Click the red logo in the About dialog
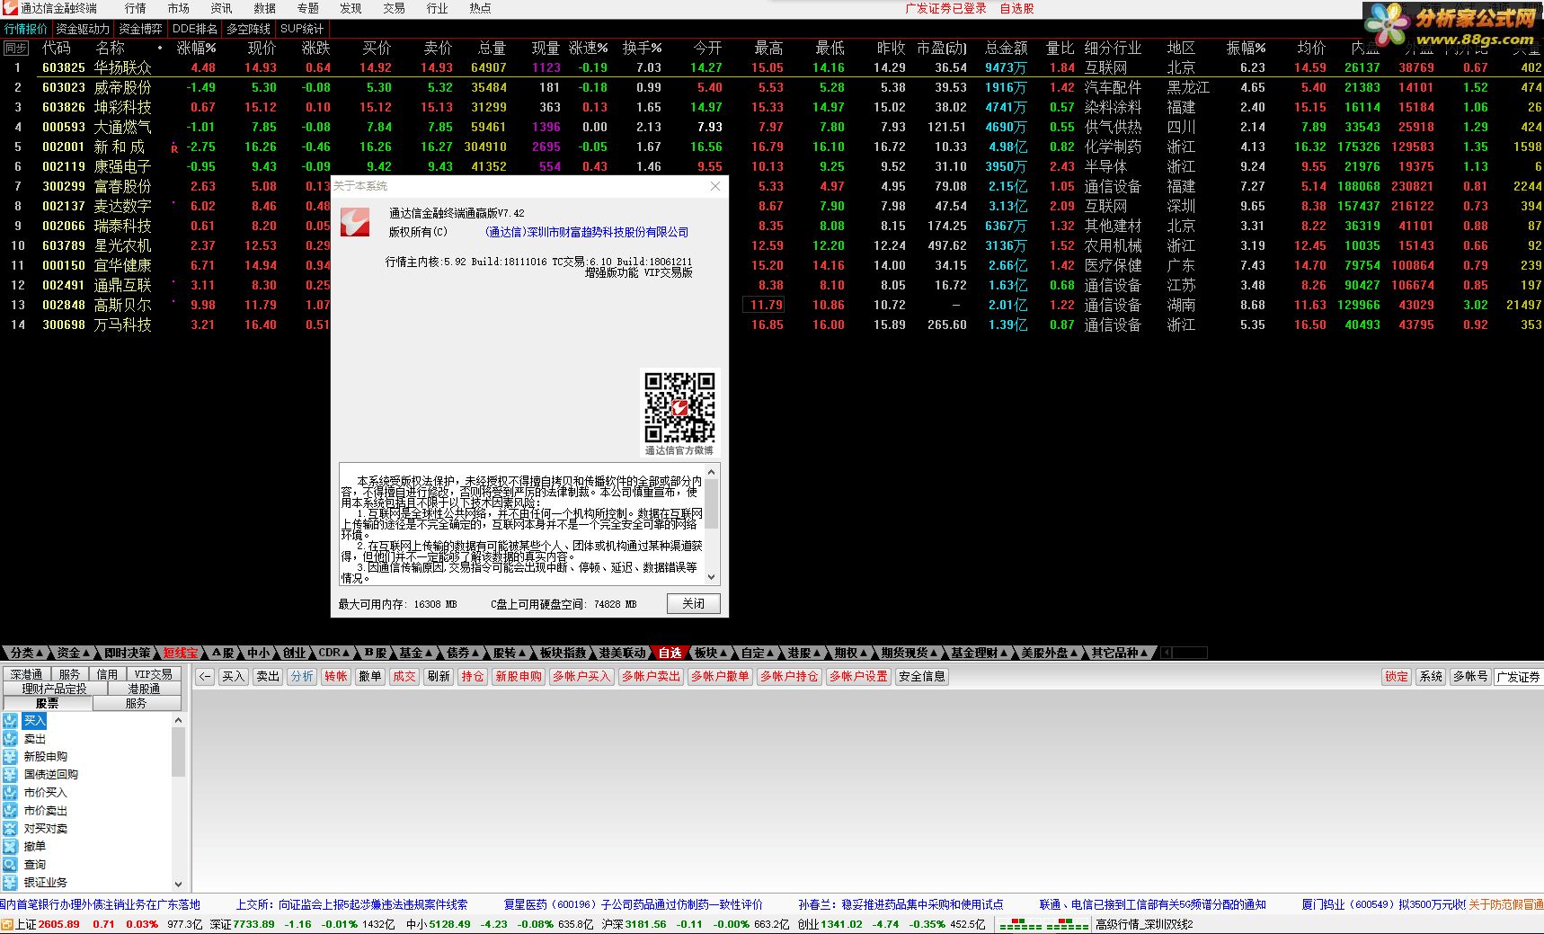Viewport: 1544px width, 934px height. pos(355,223)
